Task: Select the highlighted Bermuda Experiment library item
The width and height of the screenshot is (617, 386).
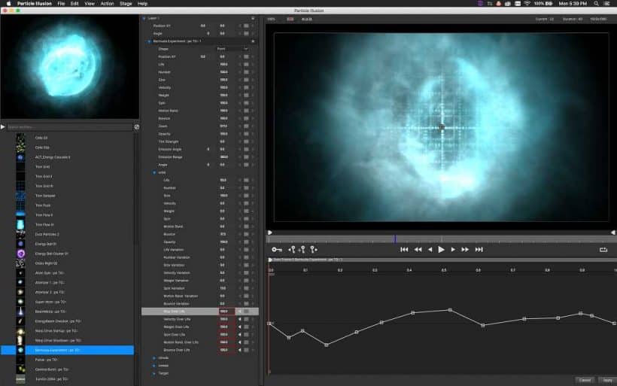Action: [x=67, y=350]
